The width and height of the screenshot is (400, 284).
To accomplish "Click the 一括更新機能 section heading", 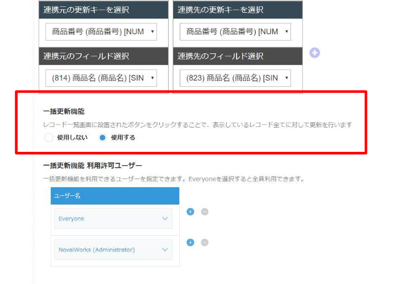I will (x=64, y=111).
